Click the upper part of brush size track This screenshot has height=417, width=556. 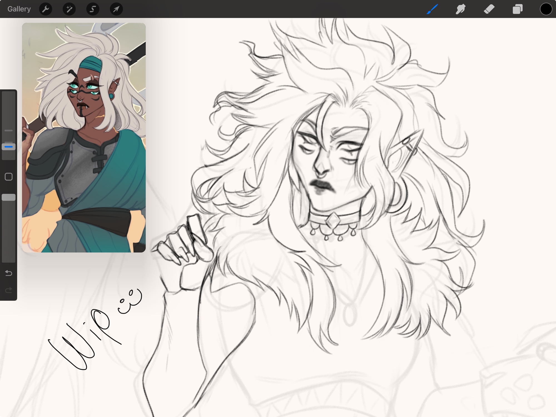[x=9, y=108]
